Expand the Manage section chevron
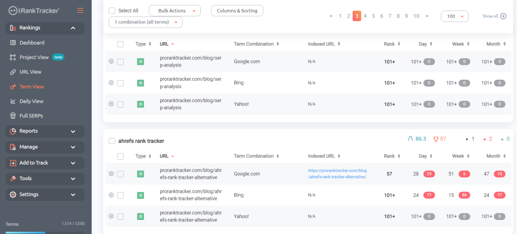517x234 pixels. (x=73, y=147)
